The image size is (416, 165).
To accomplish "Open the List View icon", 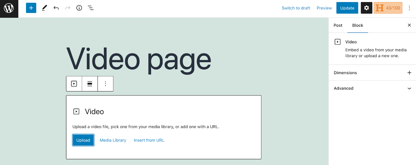I will pyautogui.click(x=91, y=8).
